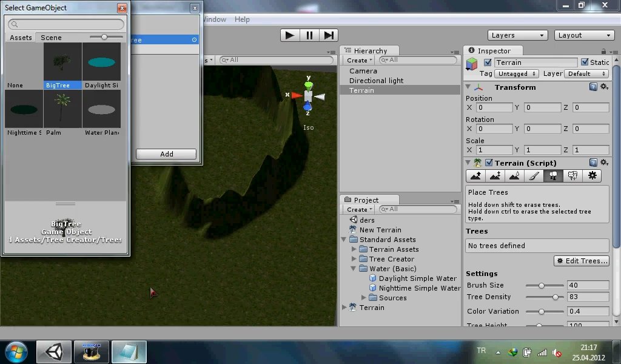The image size is (621, 364).
Task: Click the red X axis gizmo cone
Action: (x=297, y=95)
